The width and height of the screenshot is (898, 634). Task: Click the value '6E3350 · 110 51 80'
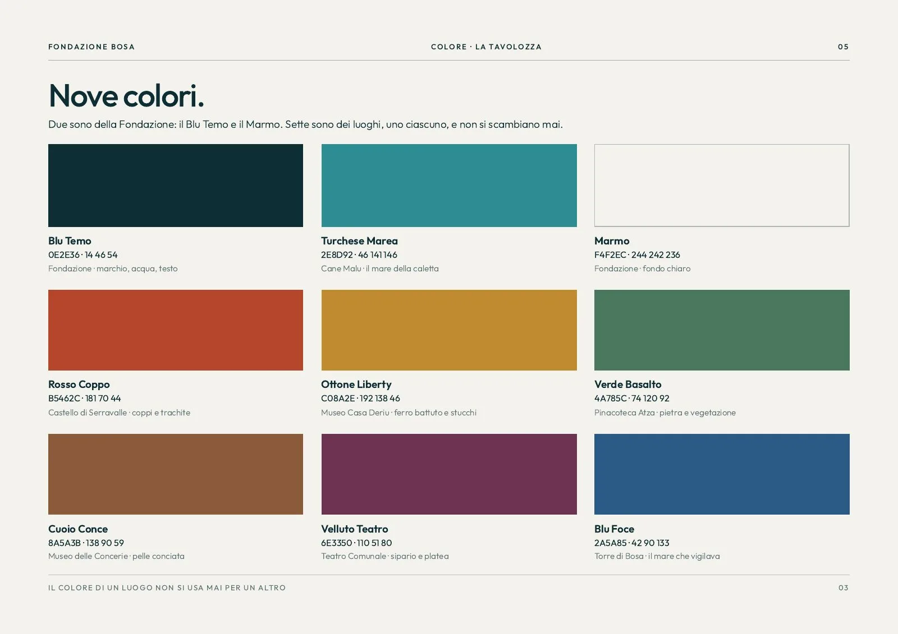356,543
